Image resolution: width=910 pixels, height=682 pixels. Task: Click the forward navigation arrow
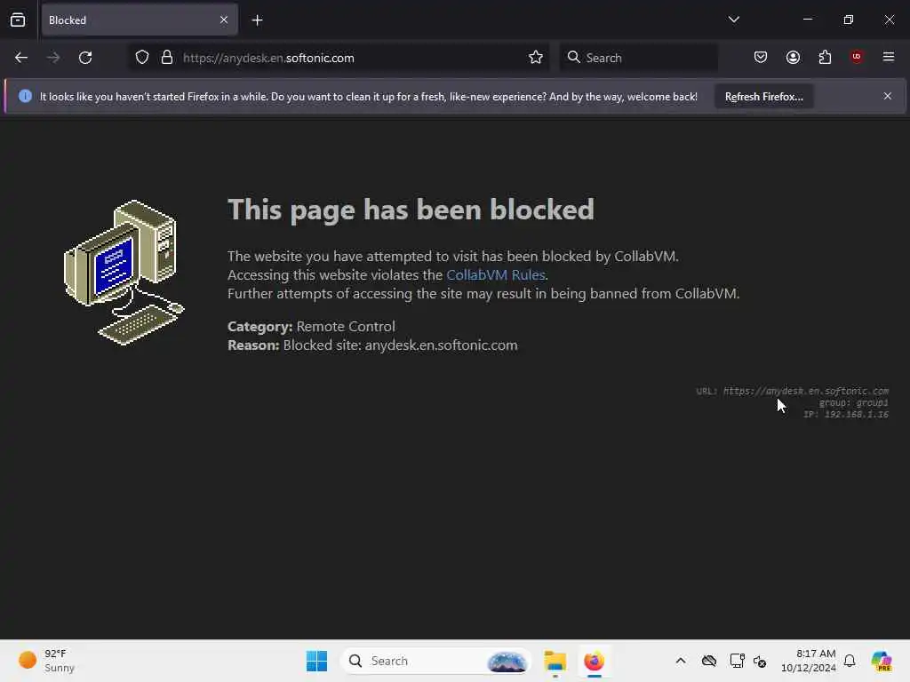pyautogui.click(x=53, y=58)
